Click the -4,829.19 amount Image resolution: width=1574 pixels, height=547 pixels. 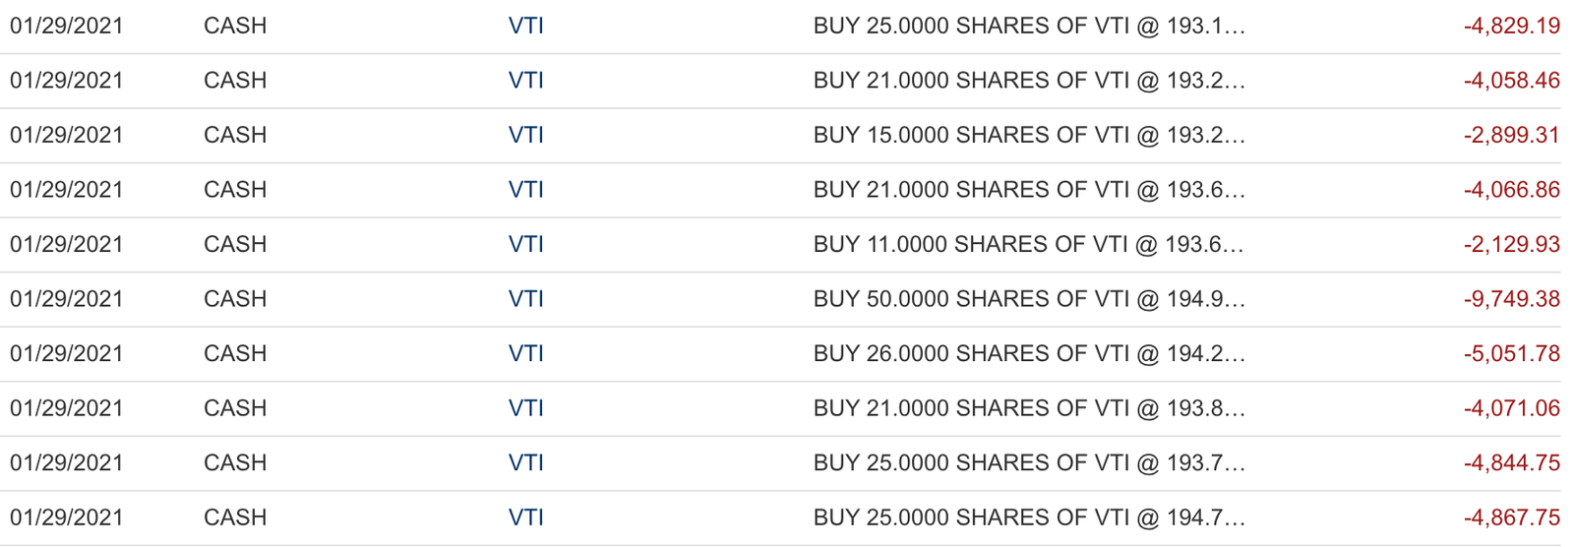click(1512, 26)
